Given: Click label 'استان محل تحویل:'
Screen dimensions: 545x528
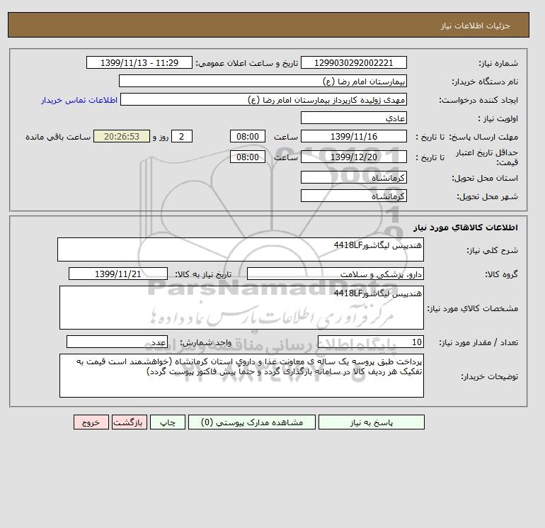Looking at the screenshot, I should click(x=485, y=178).
